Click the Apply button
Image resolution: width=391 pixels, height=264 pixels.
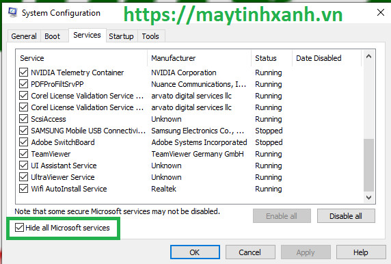[x=306, y=252]
